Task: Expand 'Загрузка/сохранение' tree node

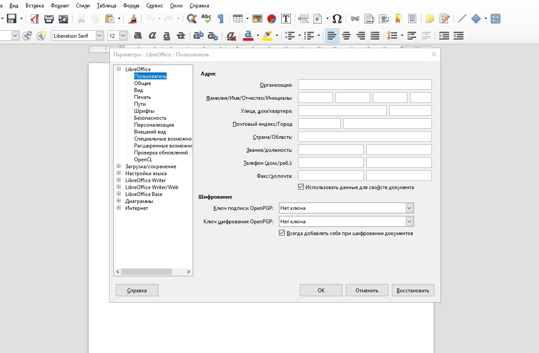Action: 119,166
